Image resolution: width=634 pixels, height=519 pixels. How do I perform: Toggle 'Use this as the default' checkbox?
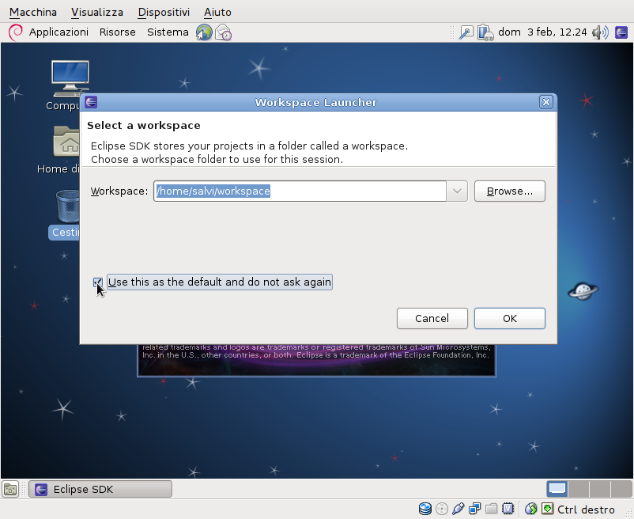click(x=98, y=282)
